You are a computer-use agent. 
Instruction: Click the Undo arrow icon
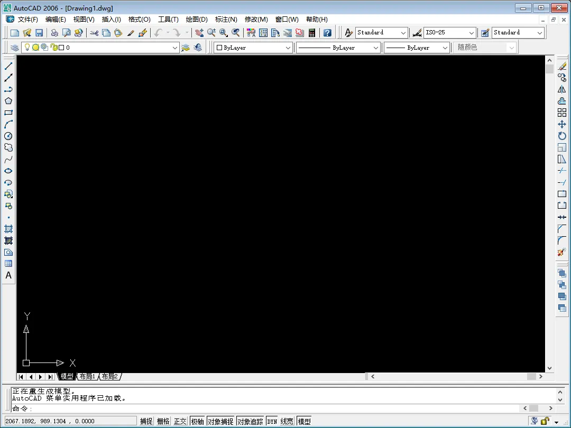click(158, 33)
